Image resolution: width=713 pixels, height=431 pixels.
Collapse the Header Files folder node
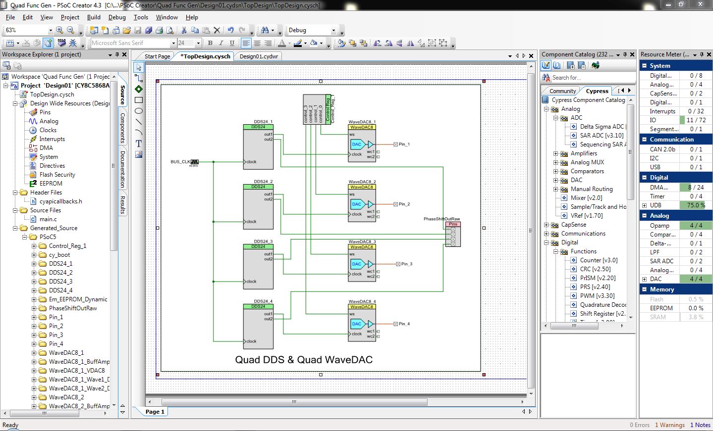[x=15, y=192]
